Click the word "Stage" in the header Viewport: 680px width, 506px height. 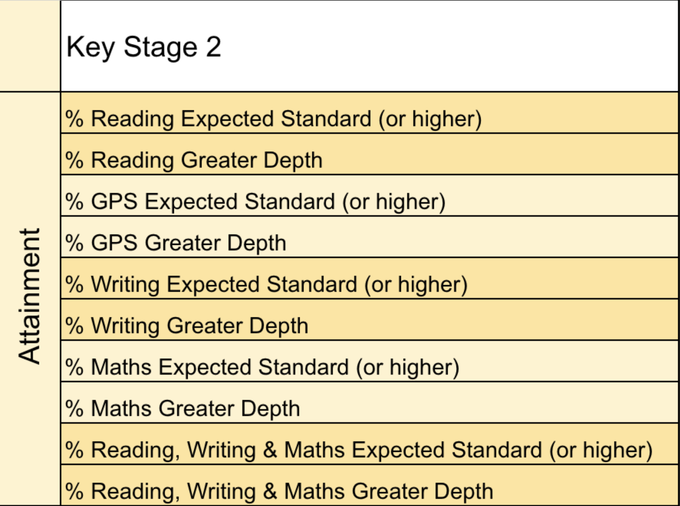point(161,48)
